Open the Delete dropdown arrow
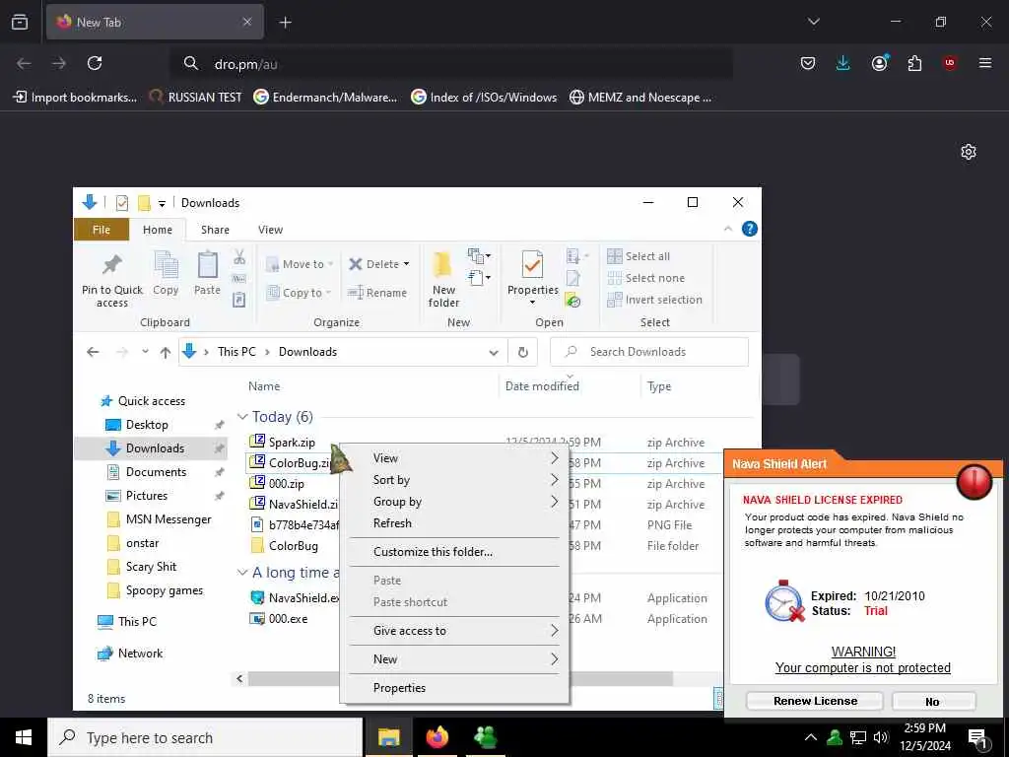 click(x=406, y=264)
